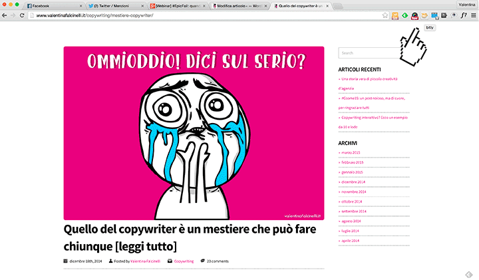Open the gennaio 2015 archive
Screen dimensions: 479x280
352,172
